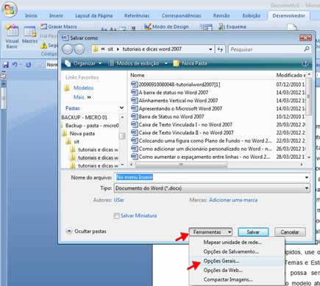Click the search magnifier icon
The image size is (320, 286).
pos(307,49)
